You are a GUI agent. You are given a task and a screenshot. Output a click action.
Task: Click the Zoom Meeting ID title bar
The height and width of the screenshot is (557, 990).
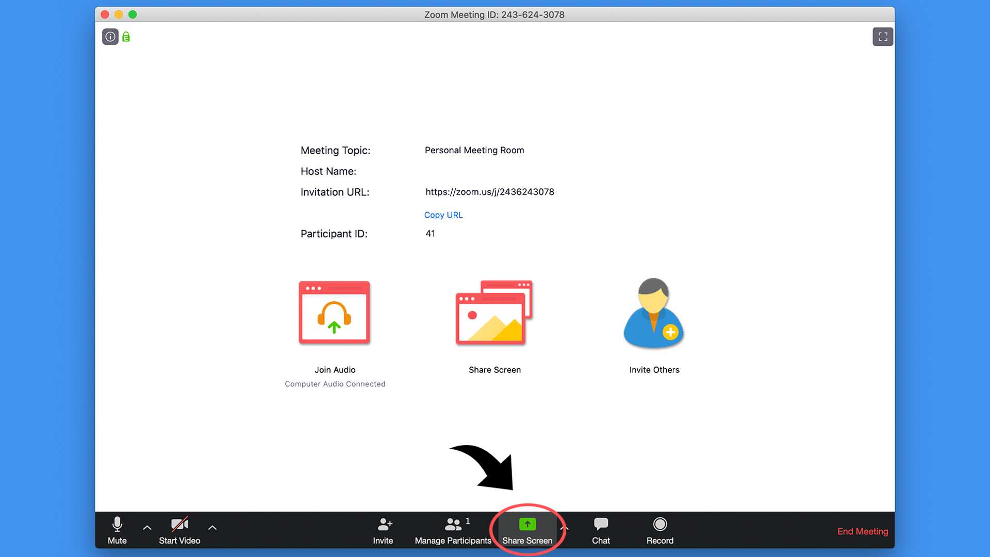(494, 14)
